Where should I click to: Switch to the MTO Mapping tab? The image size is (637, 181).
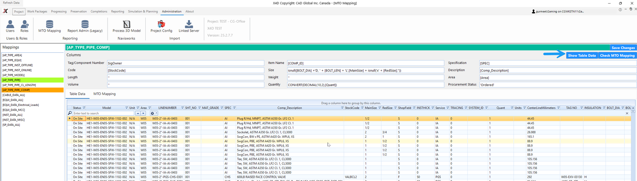pos(104,94)
